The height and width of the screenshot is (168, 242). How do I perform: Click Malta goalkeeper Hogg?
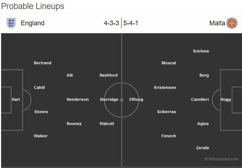(226, 99)
